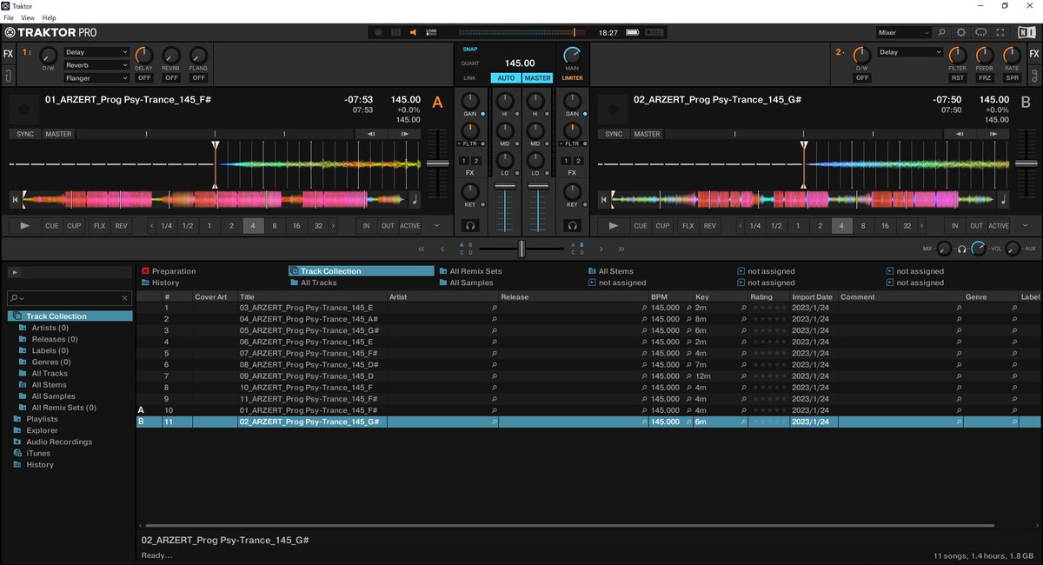Open the browser search options dropdown
This screenshot has width=1043, height=565.
pos(17,298)
